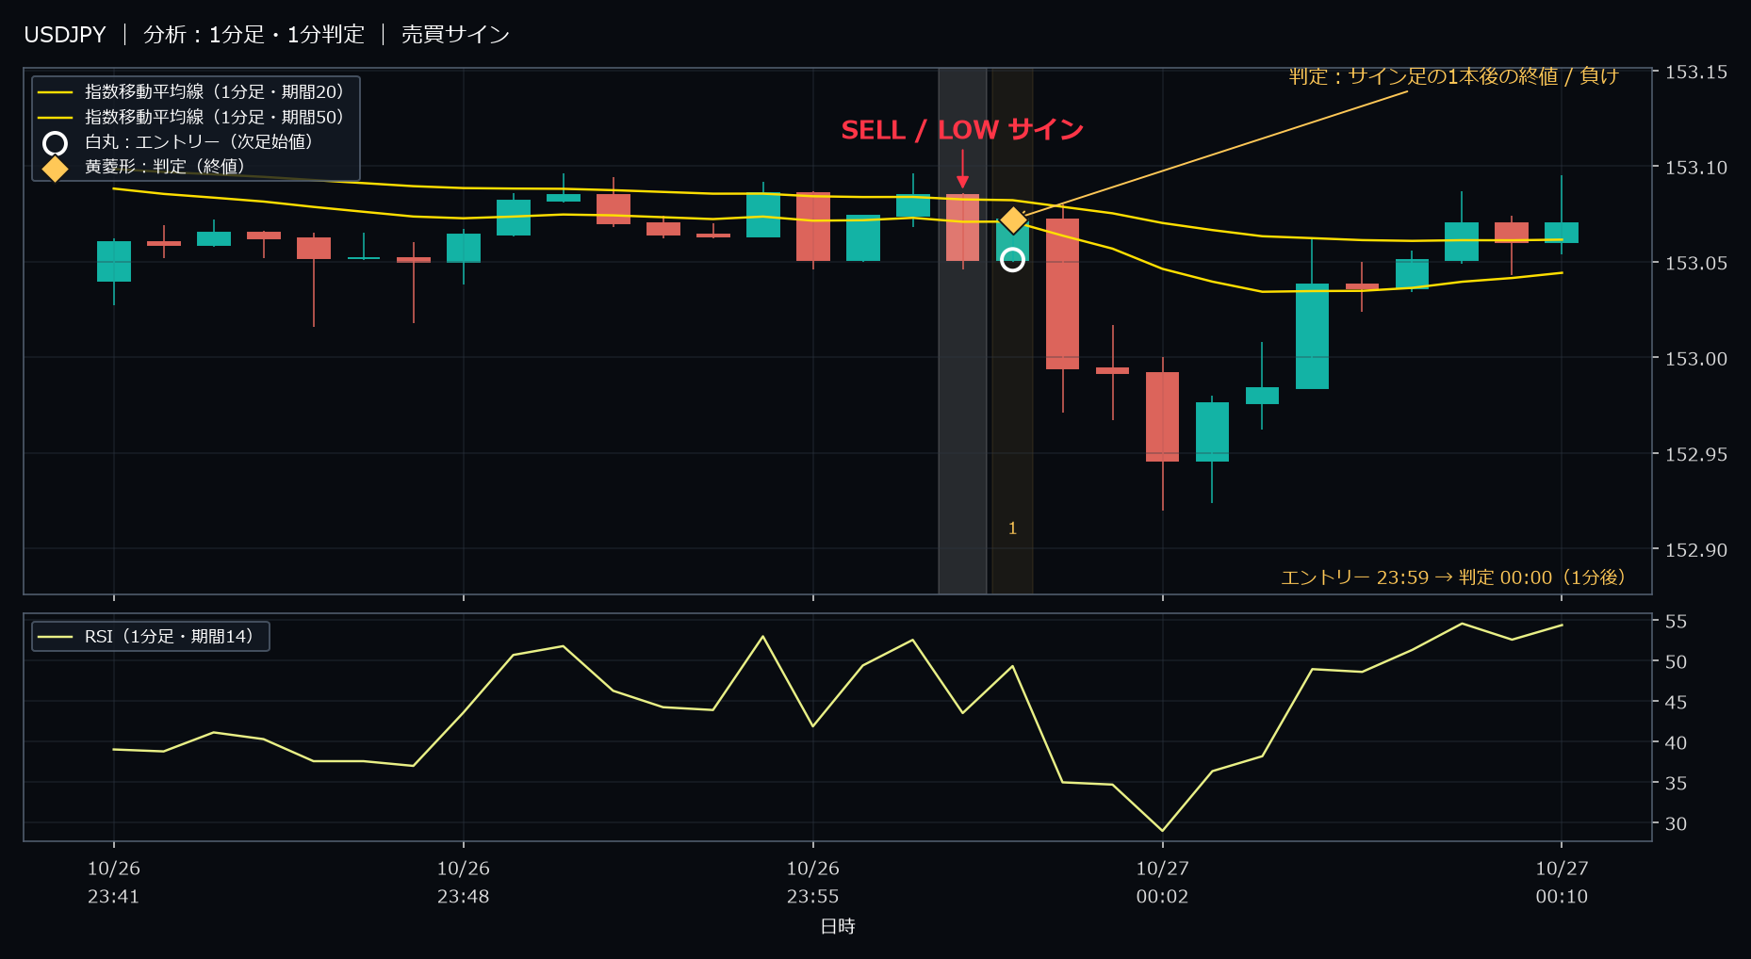Click the price axis label 153.05

click(1696, 263)
